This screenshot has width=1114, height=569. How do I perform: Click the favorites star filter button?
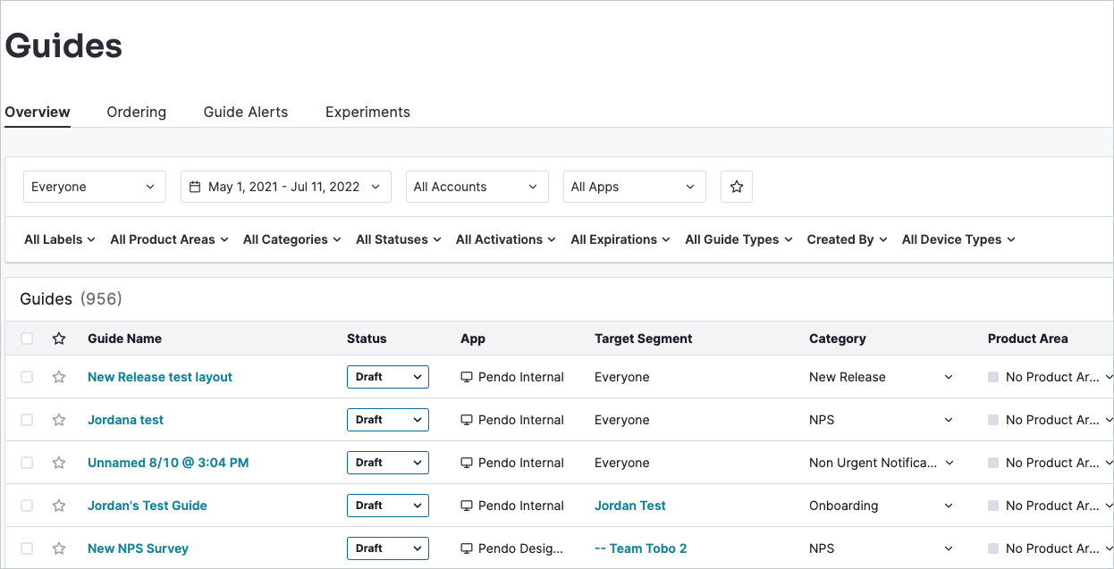point(737,187)
